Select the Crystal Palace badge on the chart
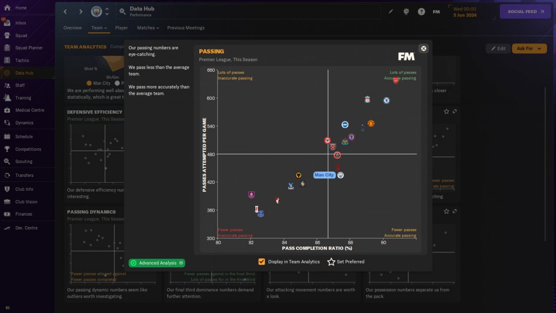Viewport: 556px width, 313px height. pyautogui.click(x=291, y=186)
